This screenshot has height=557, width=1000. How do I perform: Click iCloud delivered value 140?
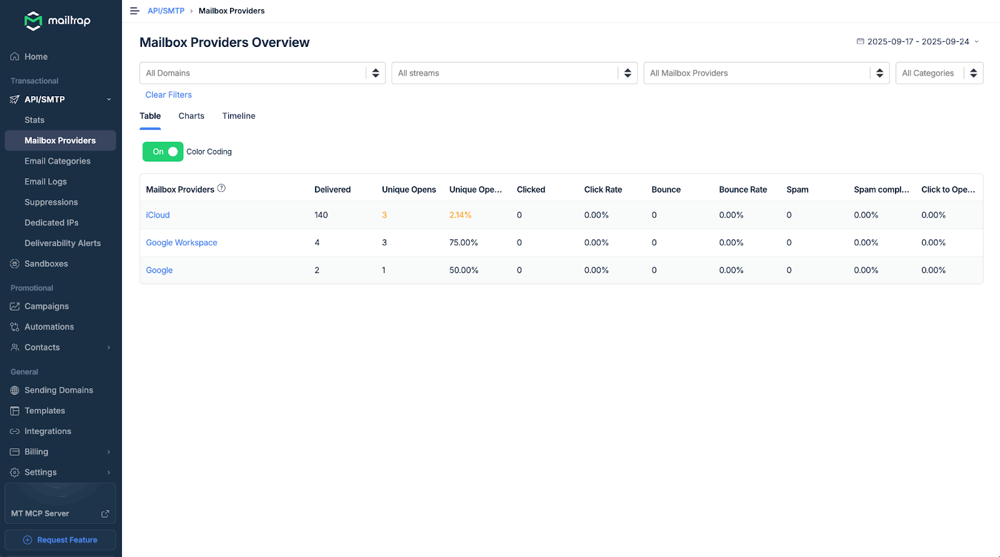tap(321, 215)
